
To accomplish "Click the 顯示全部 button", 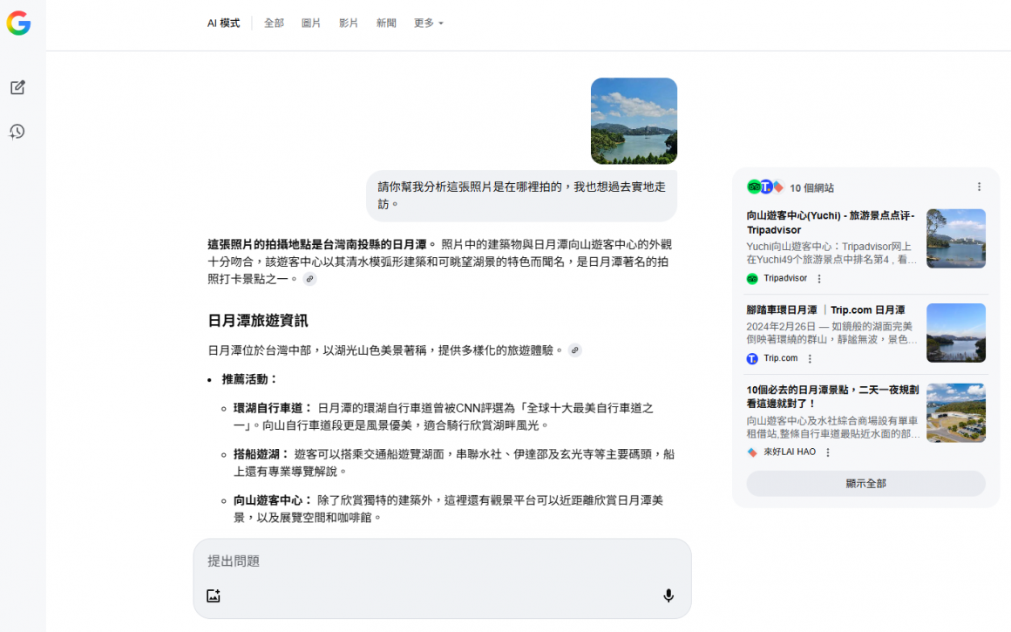I will pyautogui.click(x=865, y=482).
